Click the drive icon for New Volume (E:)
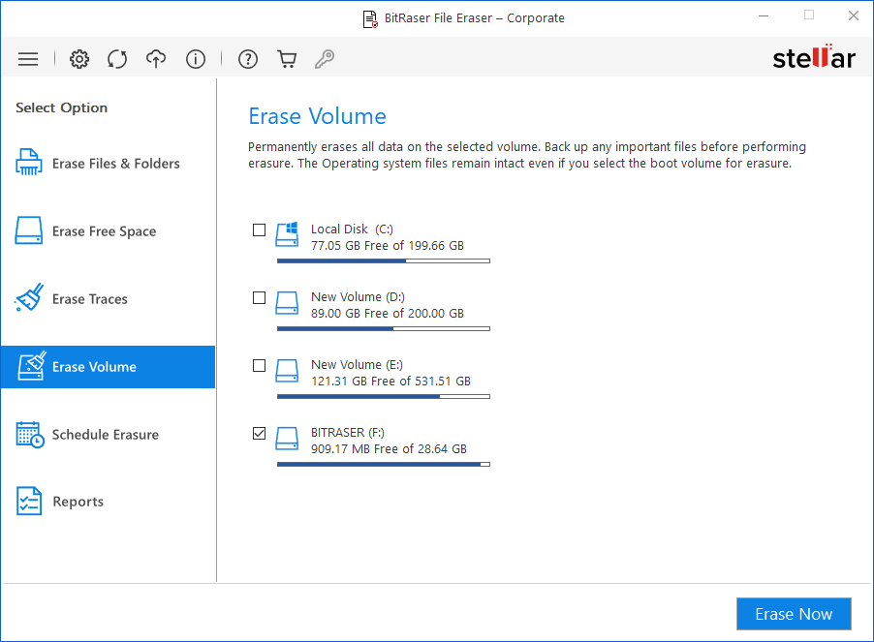 [287, 371]
